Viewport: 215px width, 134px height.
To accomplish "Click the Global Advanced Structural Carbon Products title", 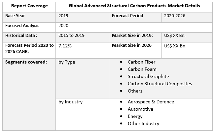I will pos(134,6).
